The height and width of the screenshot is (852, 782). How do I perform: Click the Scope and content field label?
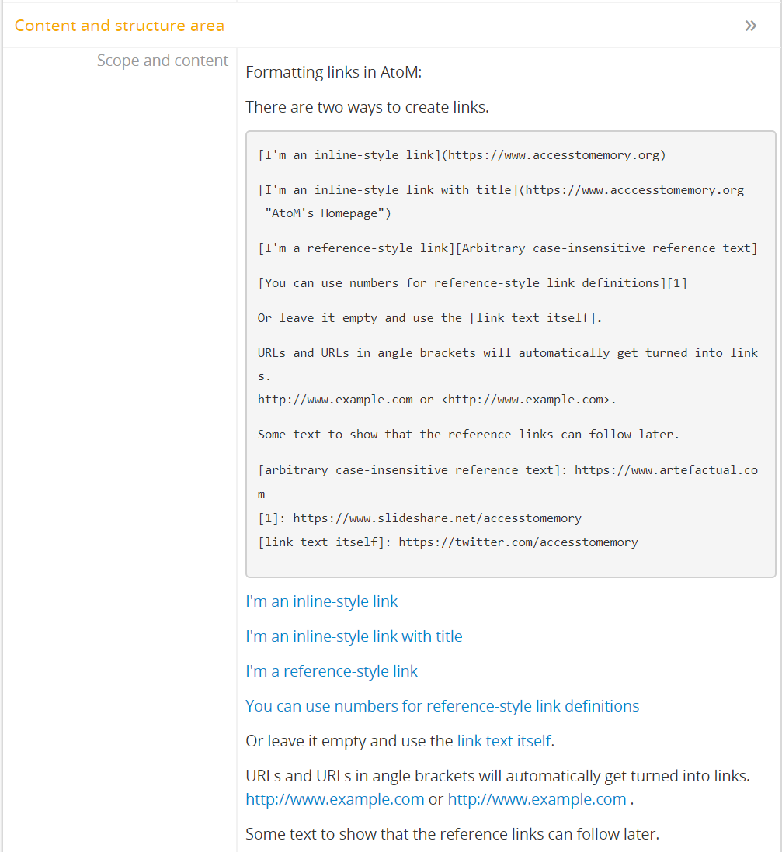pos(162,61)
